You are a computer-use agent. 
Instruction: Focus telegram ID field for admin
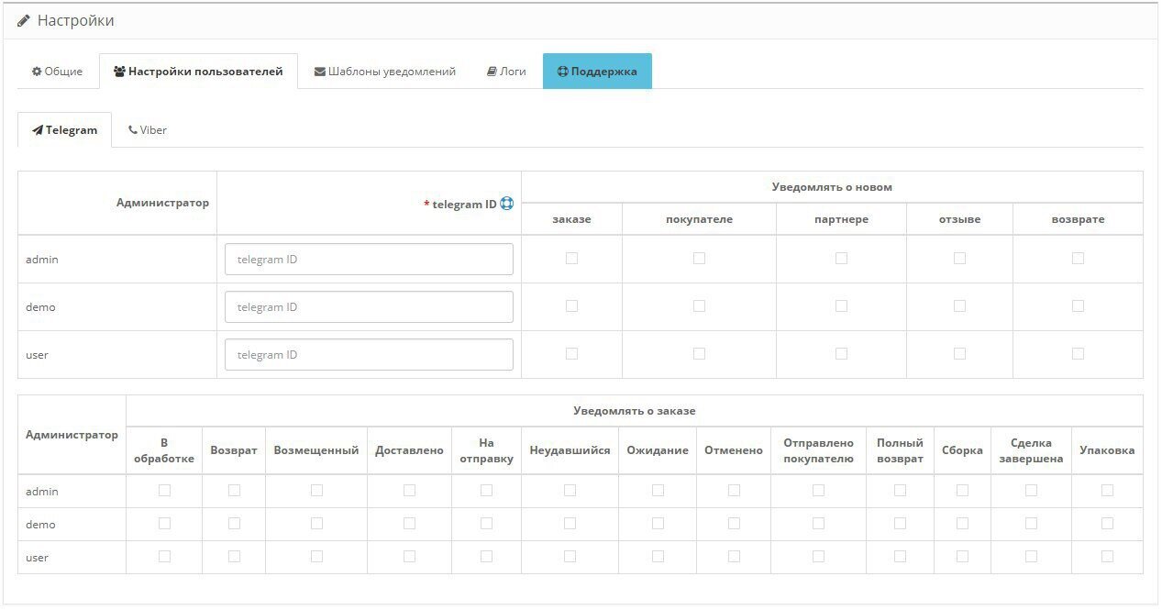pos(369,260)
